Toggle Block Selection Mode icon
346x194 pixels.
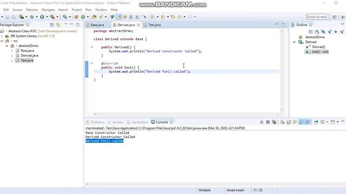coord(131,17)
